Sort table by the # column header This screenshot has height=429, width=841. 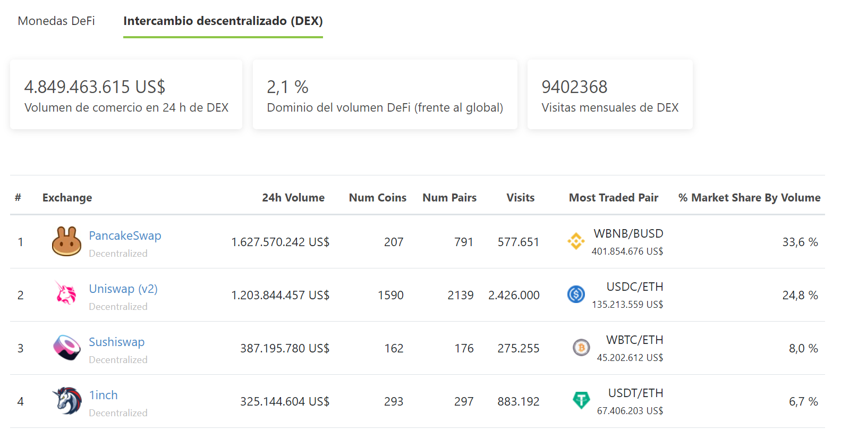coord(18,197)
